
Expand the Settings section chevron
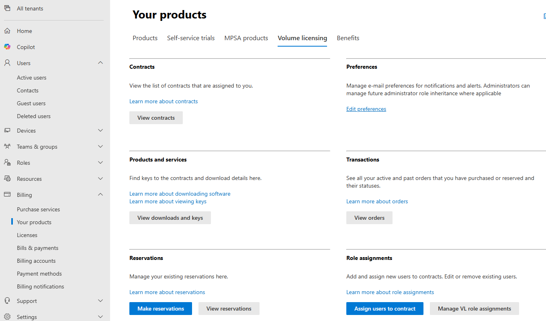100,317
